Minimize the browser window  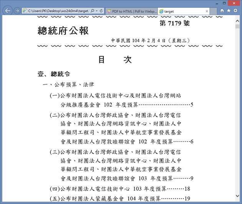(217, 3)
